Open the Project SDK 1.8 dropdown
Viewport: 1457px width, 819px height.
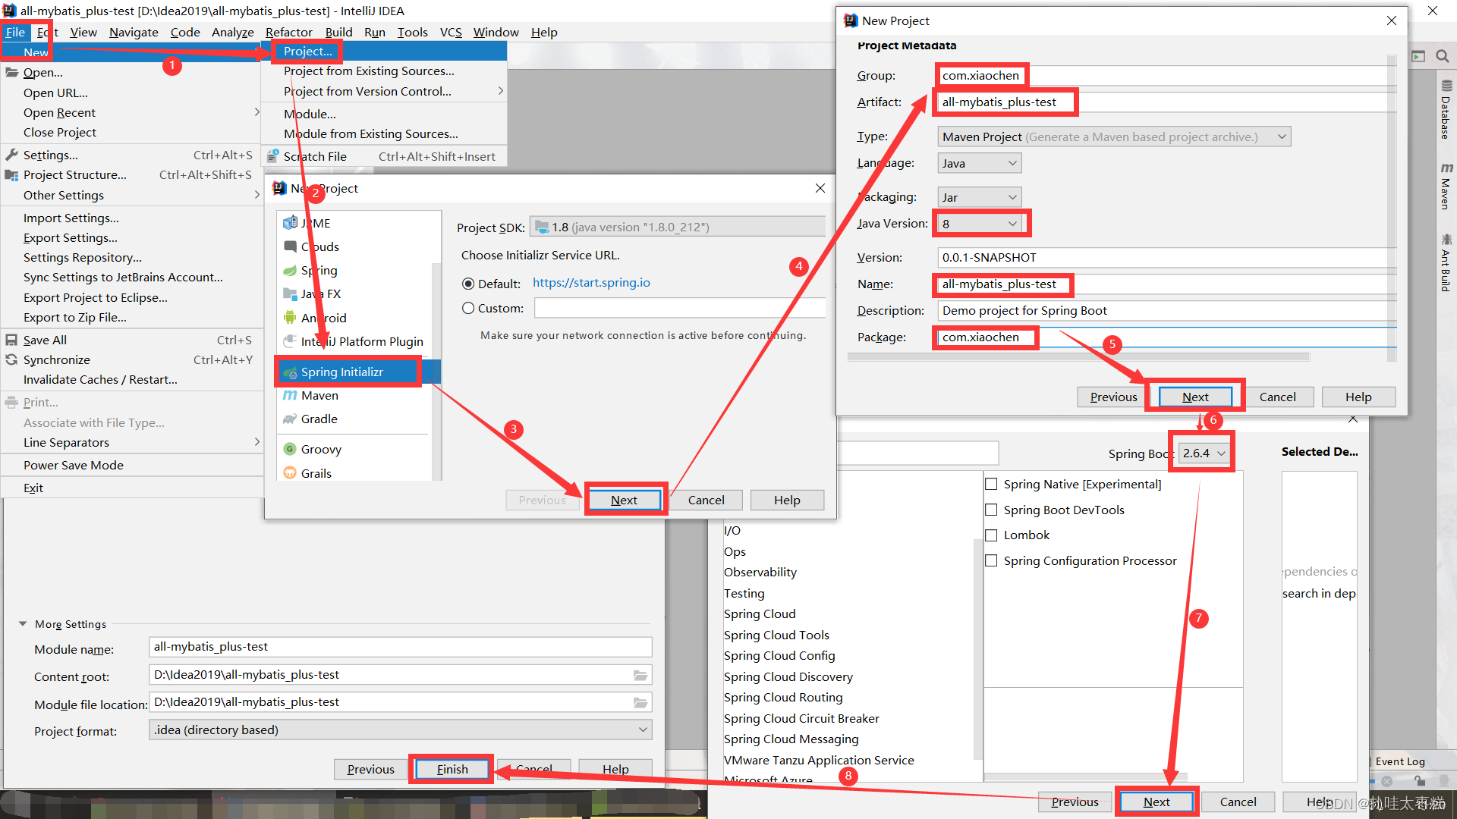pyautogui.click(x=677, y=227)
